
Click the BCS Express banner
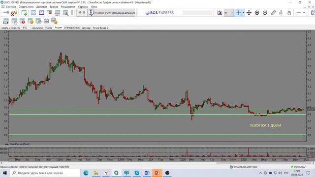coord(159,13)
